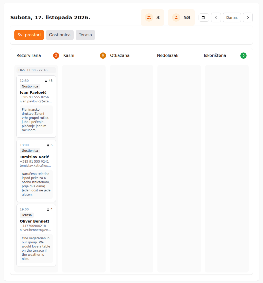
Task: Click the total guests person icon
Action: click(x=176, y=17)
